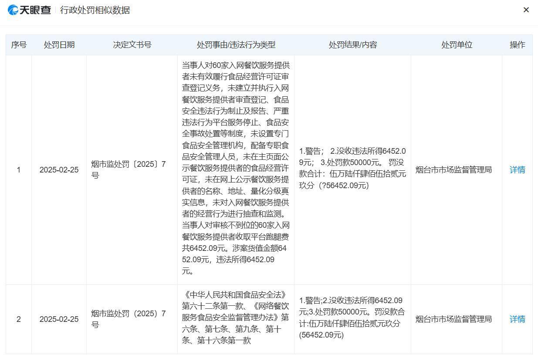Click the first row's 烟市监处罚〔2025〕7号 document number

[x=129, y=170]
